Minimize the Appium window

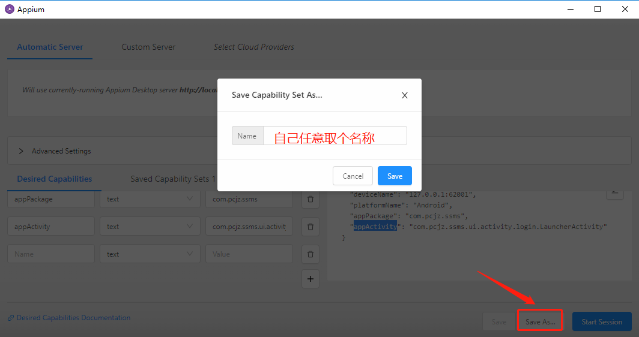click(x=571, y=9)
